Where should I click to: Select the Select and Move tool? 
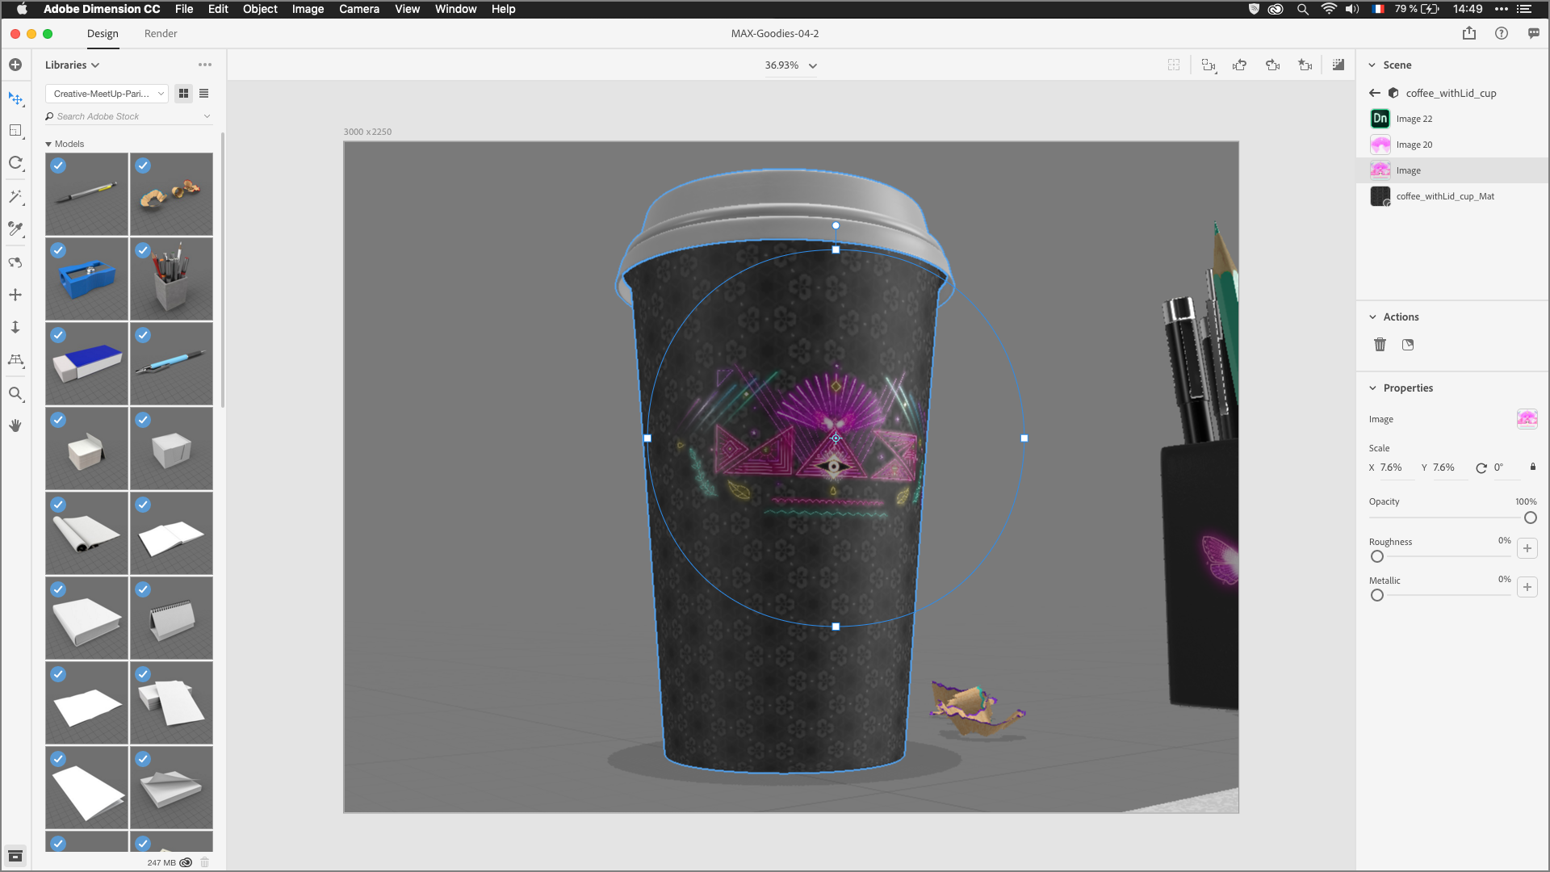[15, 99]
